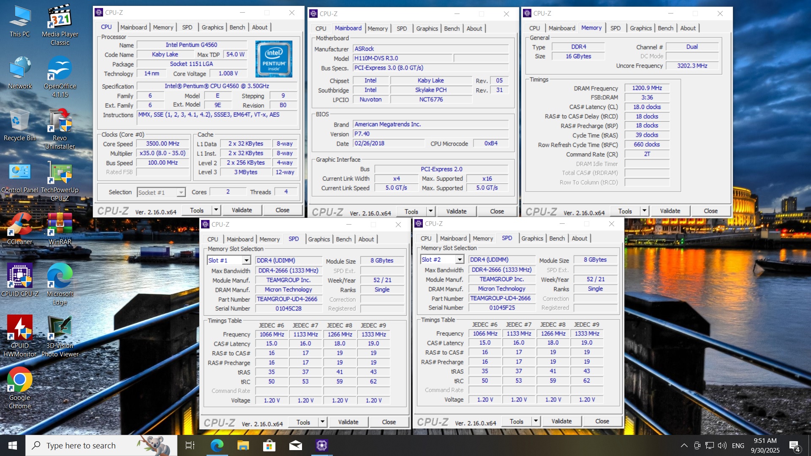
Task: Click the Intel Pentium logo image
Action: click(x=274, y=59)
